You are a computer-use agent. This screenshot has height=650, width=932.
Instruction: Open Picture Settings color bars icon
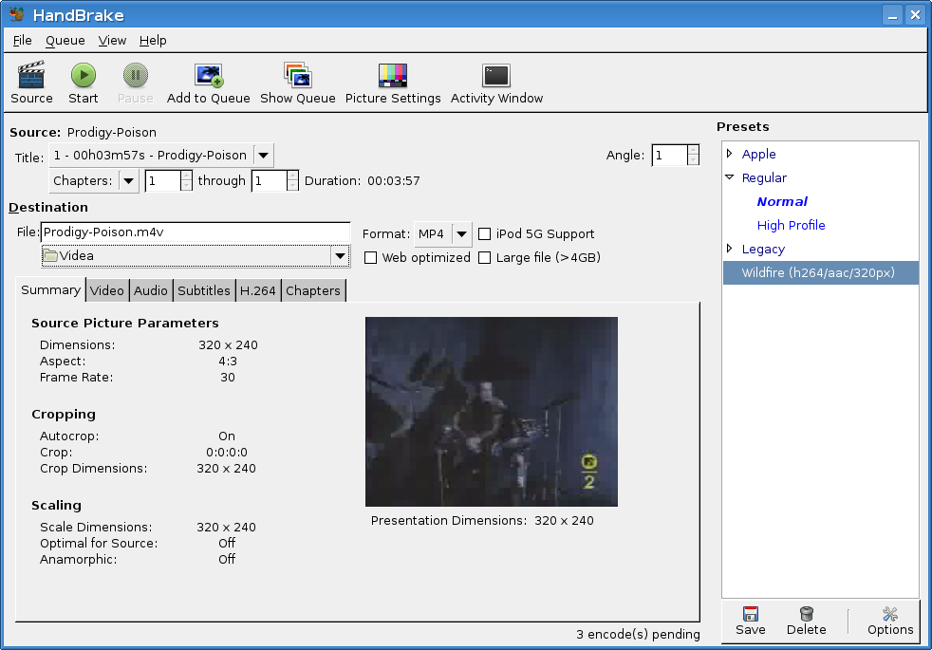pyautogui.click(x=393, y=76)
